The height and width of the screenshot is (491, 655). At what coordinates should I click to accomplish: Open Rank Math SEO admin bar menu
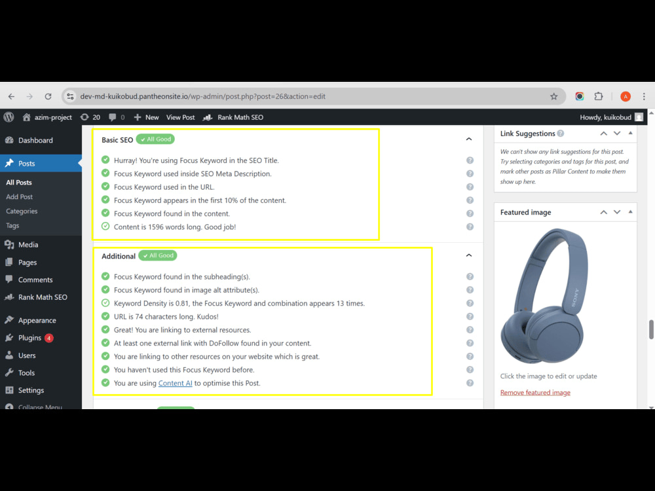tap(233, 117)
